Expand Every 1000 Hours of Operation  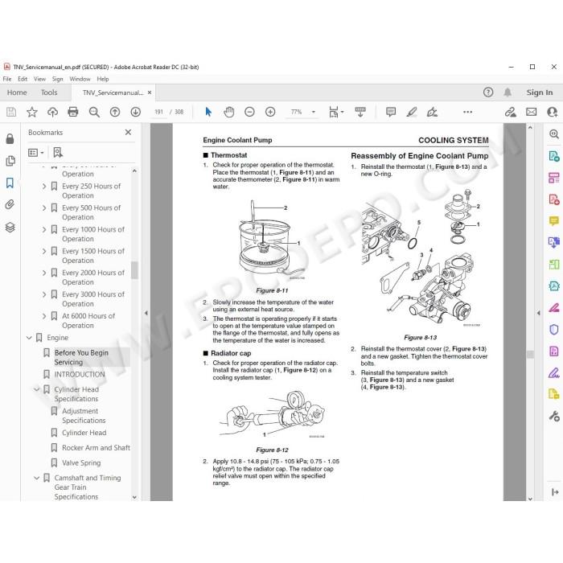click(x=44, y=229)
